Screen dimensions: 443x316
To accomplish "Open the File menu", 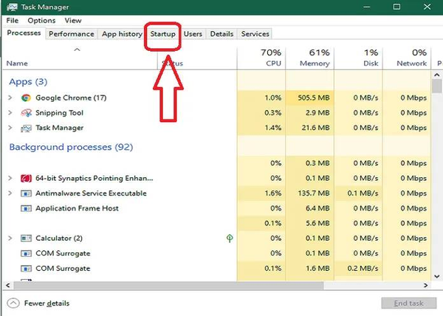I will click(x=13, y=21).
